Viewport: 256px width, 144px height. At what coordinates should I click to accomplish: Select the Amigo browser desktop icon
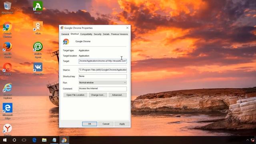tap(38, 7)
